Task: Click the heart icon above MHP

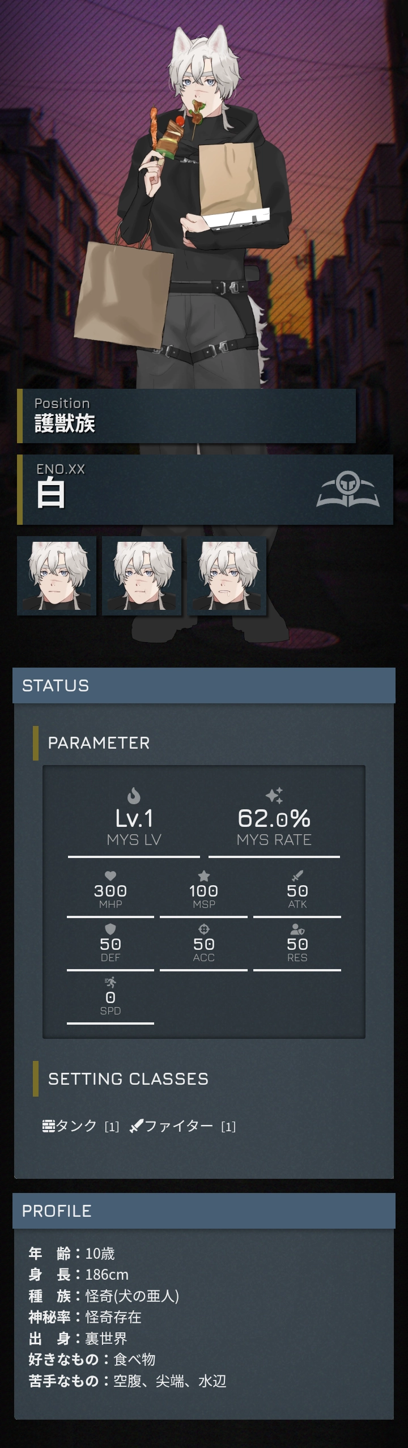Action: [x=110, y=876]
